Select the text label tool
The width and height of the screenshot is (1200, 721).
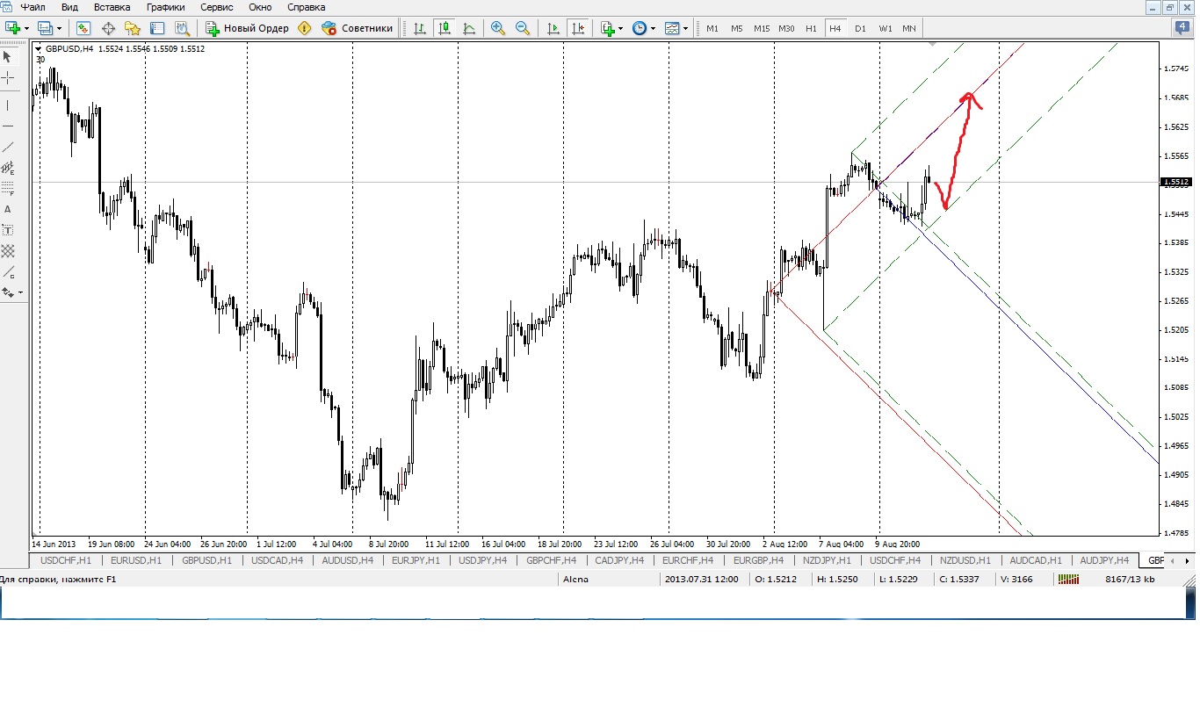(8, 230)
